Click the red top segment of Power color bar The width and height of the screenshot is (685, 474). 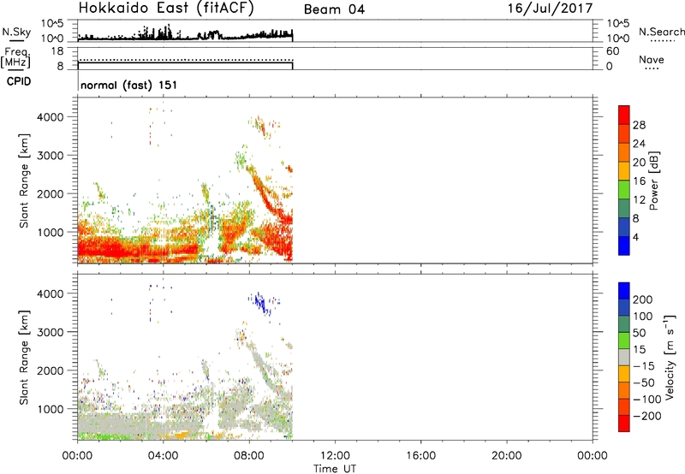624,115
